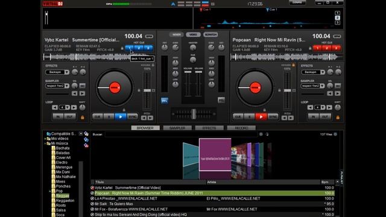Click CUE button on right deck
Image resolution: width=386 pixels, height=217 pixels.
click(x=238, y=116)
